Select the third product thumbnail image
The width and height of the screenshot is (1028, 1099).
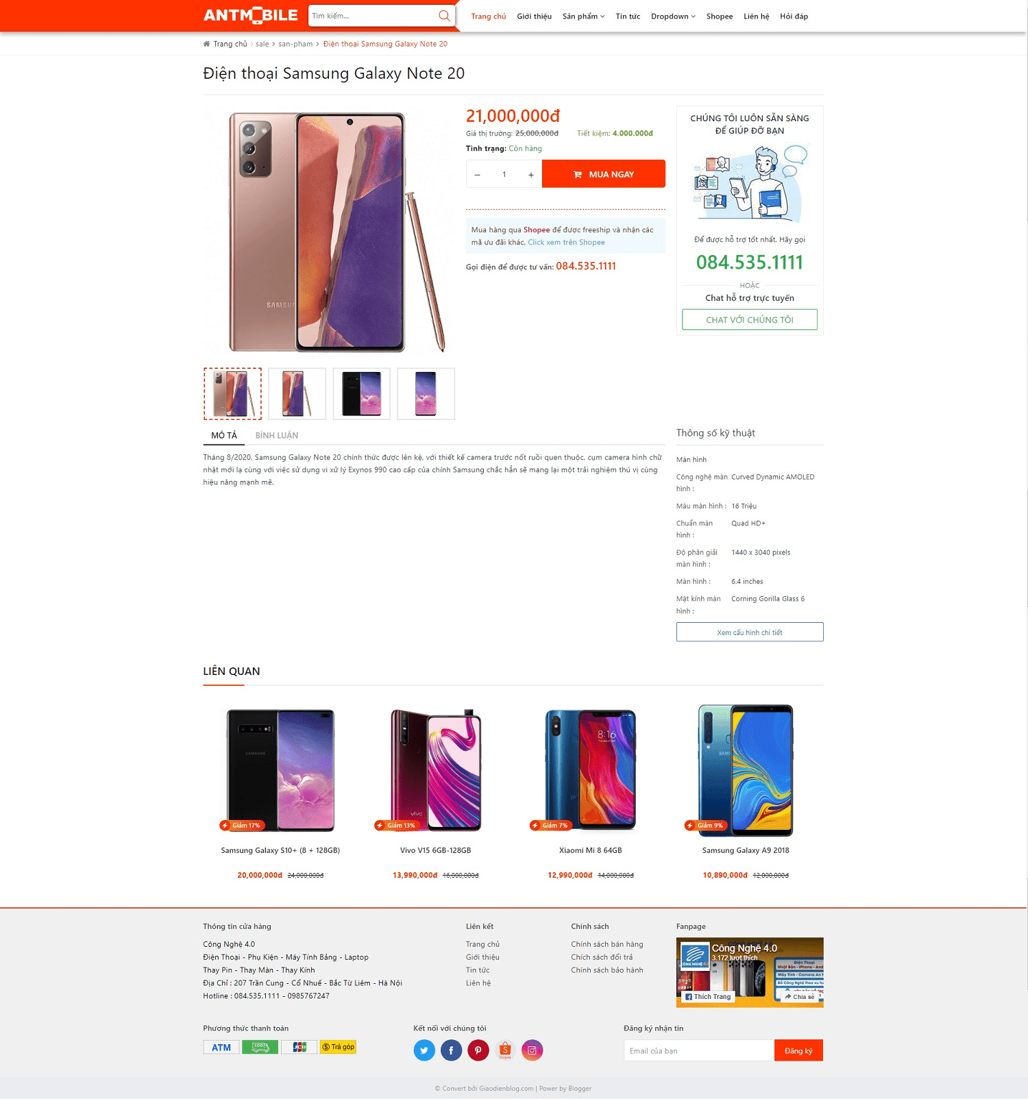(361, 394)
